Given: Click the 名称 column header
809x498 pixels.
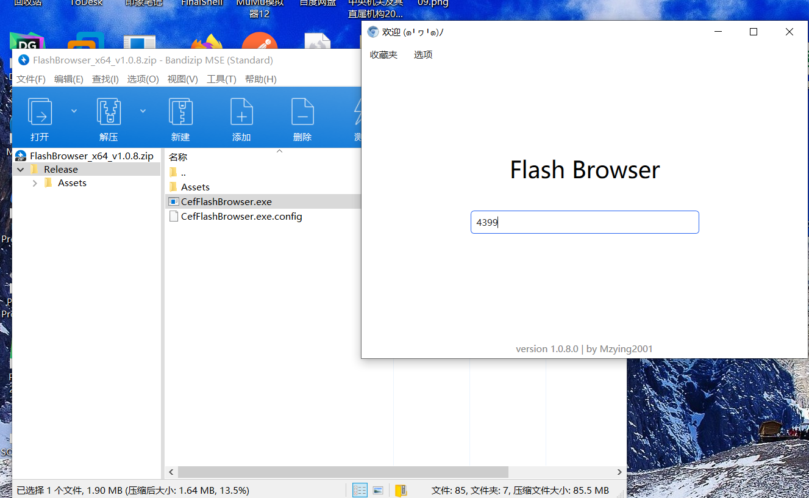Looking at the screenshot, I should 178,157.
